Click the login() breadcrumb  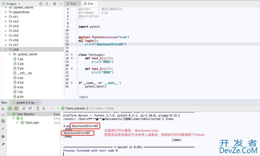point(83,97)
